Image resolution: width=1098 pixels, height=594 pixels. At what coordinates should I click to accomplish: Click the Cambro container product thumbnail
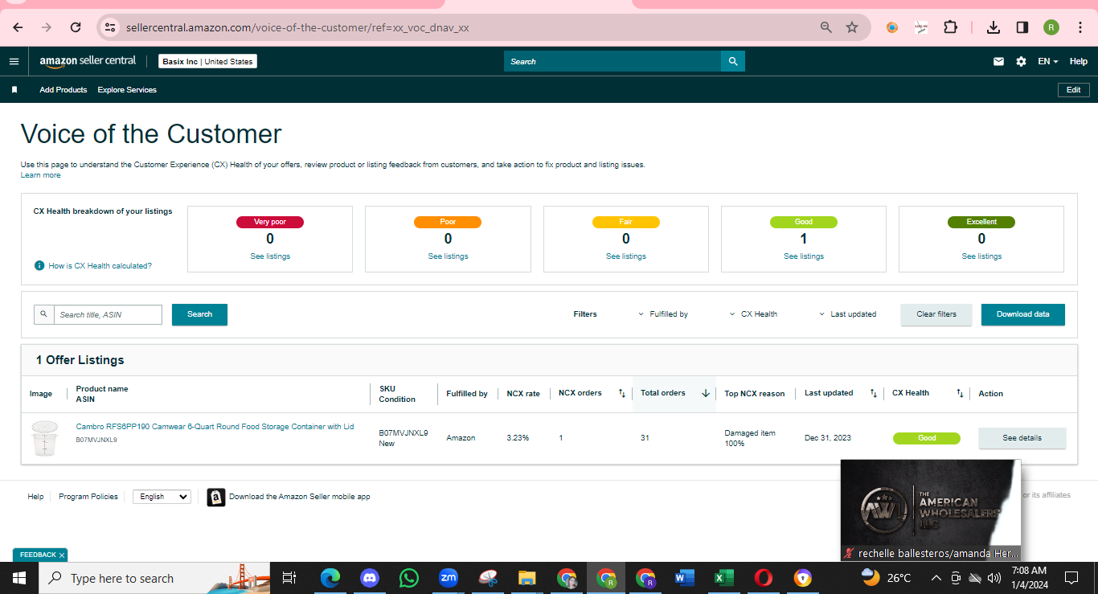point(43,438)
